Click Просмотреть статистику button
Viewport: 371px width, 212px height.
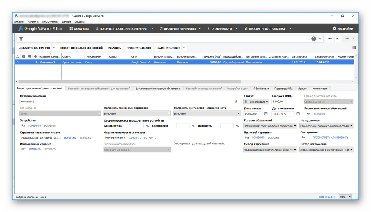265,28
